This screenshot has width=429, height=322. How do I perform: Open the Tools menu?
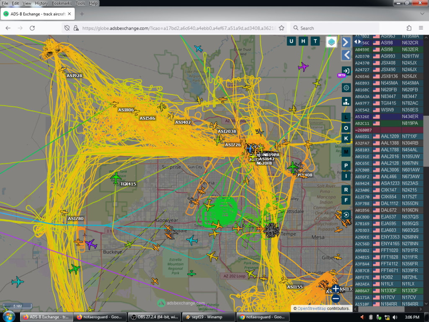click(x=80, y=3)
